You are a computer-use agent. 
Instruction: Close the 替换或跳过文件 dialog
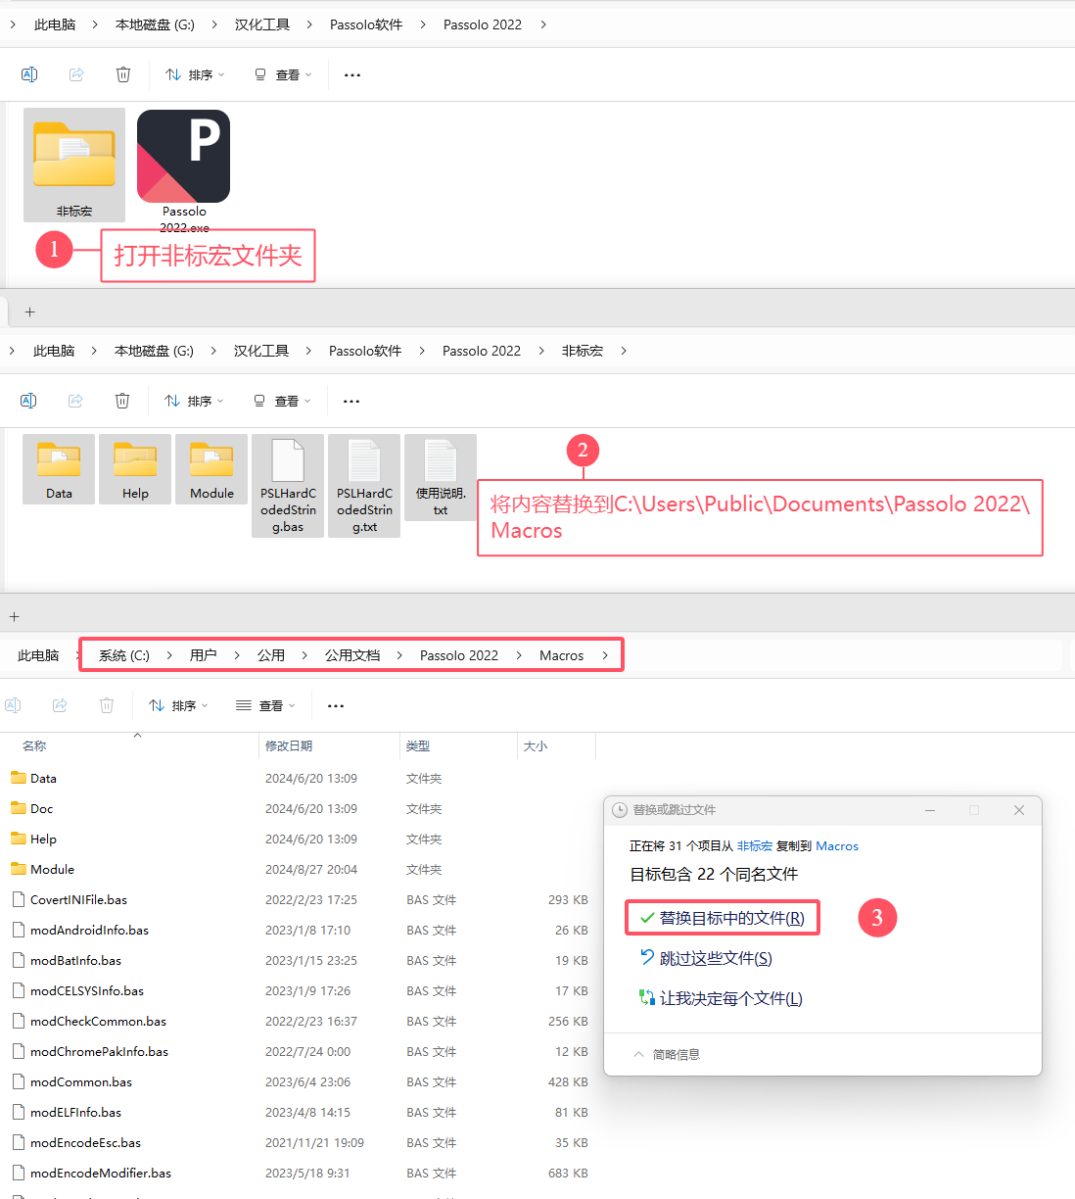[1019, 810]
